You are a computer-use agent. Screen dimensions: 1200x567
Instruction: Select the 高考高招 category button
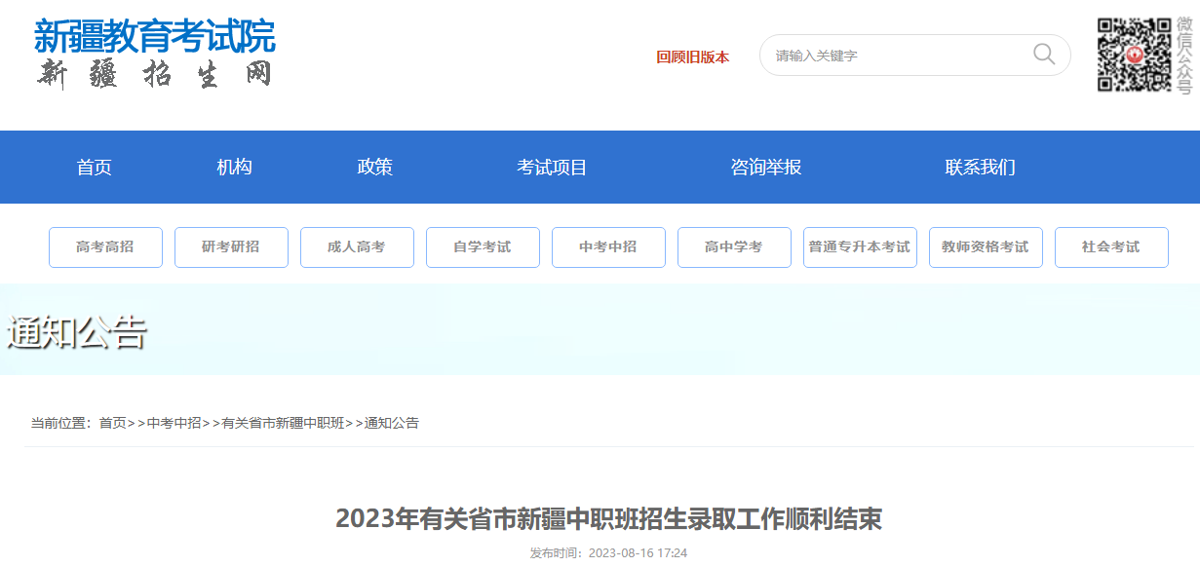pyautogui.click(x=105, y=247)
